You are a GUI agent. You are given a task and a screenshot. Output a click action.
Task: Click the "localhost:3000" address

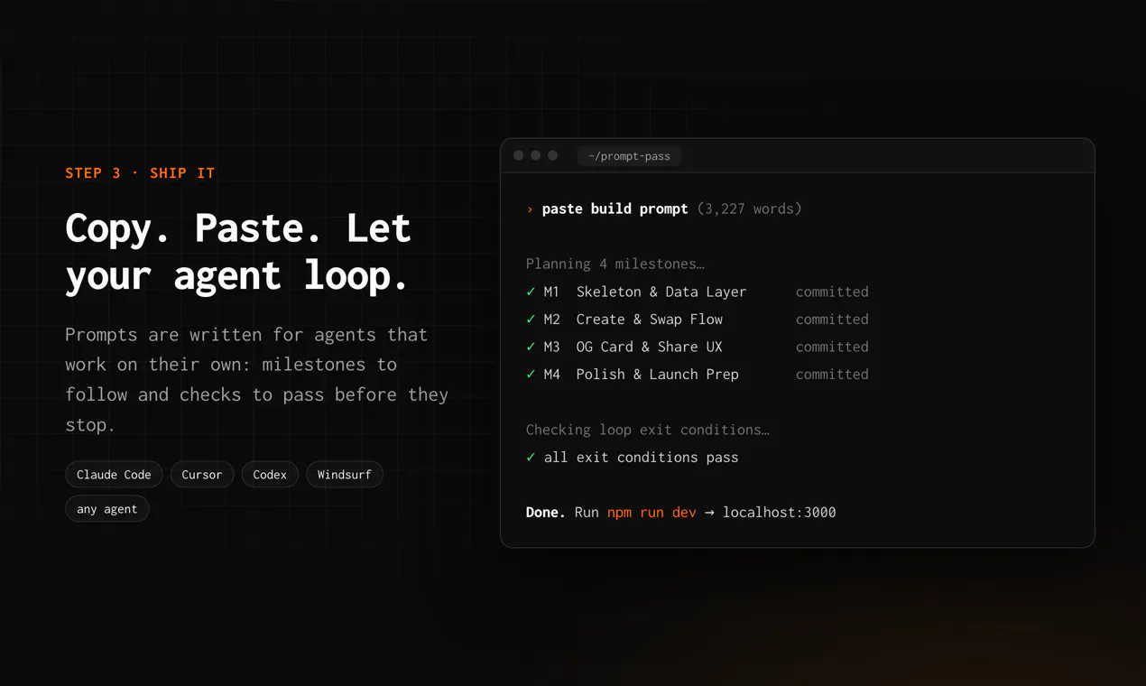pyautogui.click(x=780, y=513)
